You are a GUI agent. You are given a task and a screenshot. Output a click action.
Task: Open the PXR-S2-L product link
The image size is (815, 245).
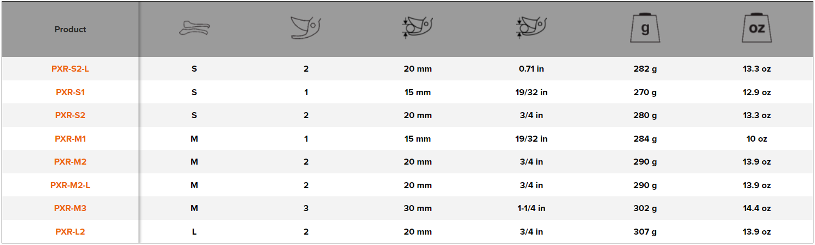70,69
